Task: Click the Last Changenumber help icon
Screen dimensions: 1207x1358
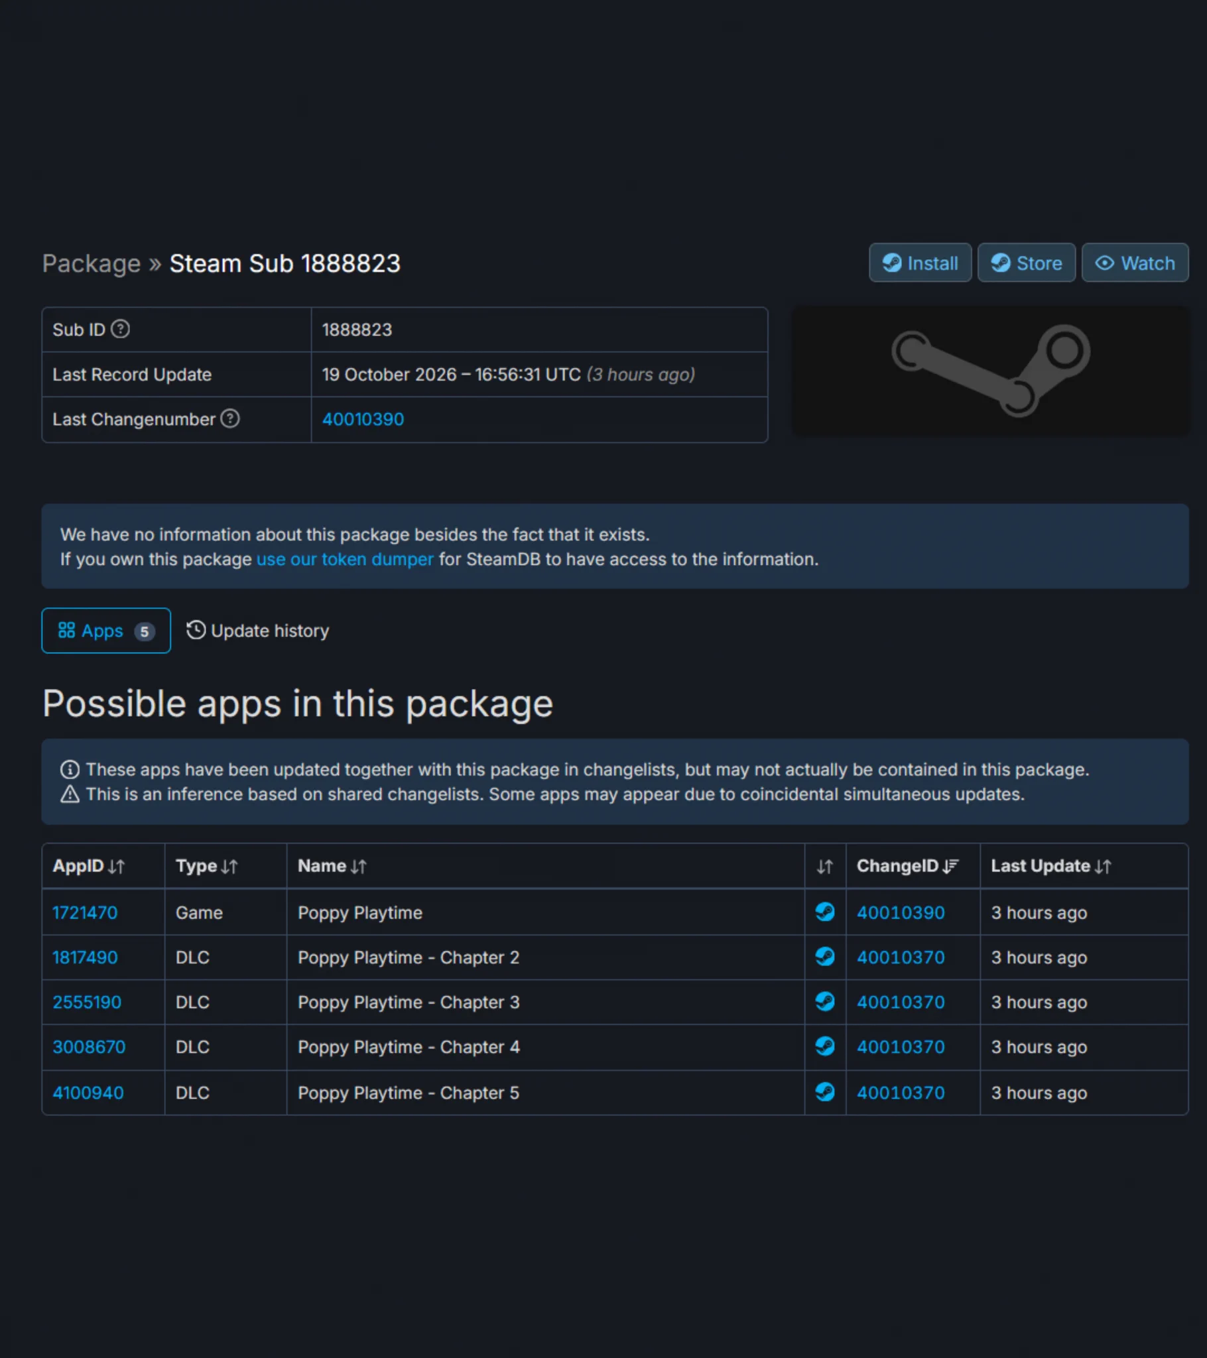Action: [x=230, y=419]
